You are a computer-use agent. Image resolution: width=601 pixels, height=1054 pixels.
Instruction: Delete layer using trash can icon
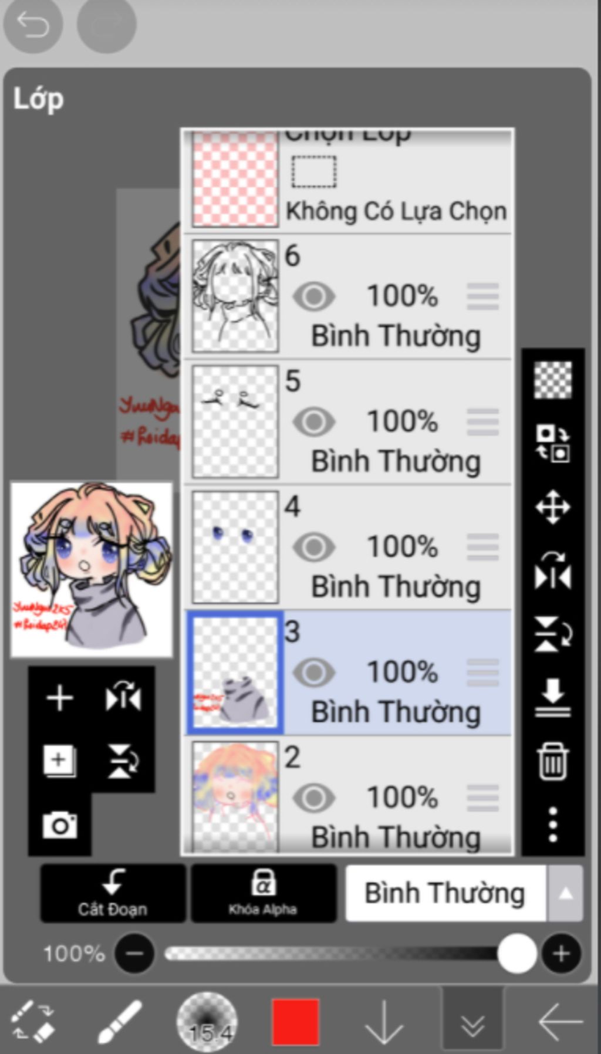[553, 761]
